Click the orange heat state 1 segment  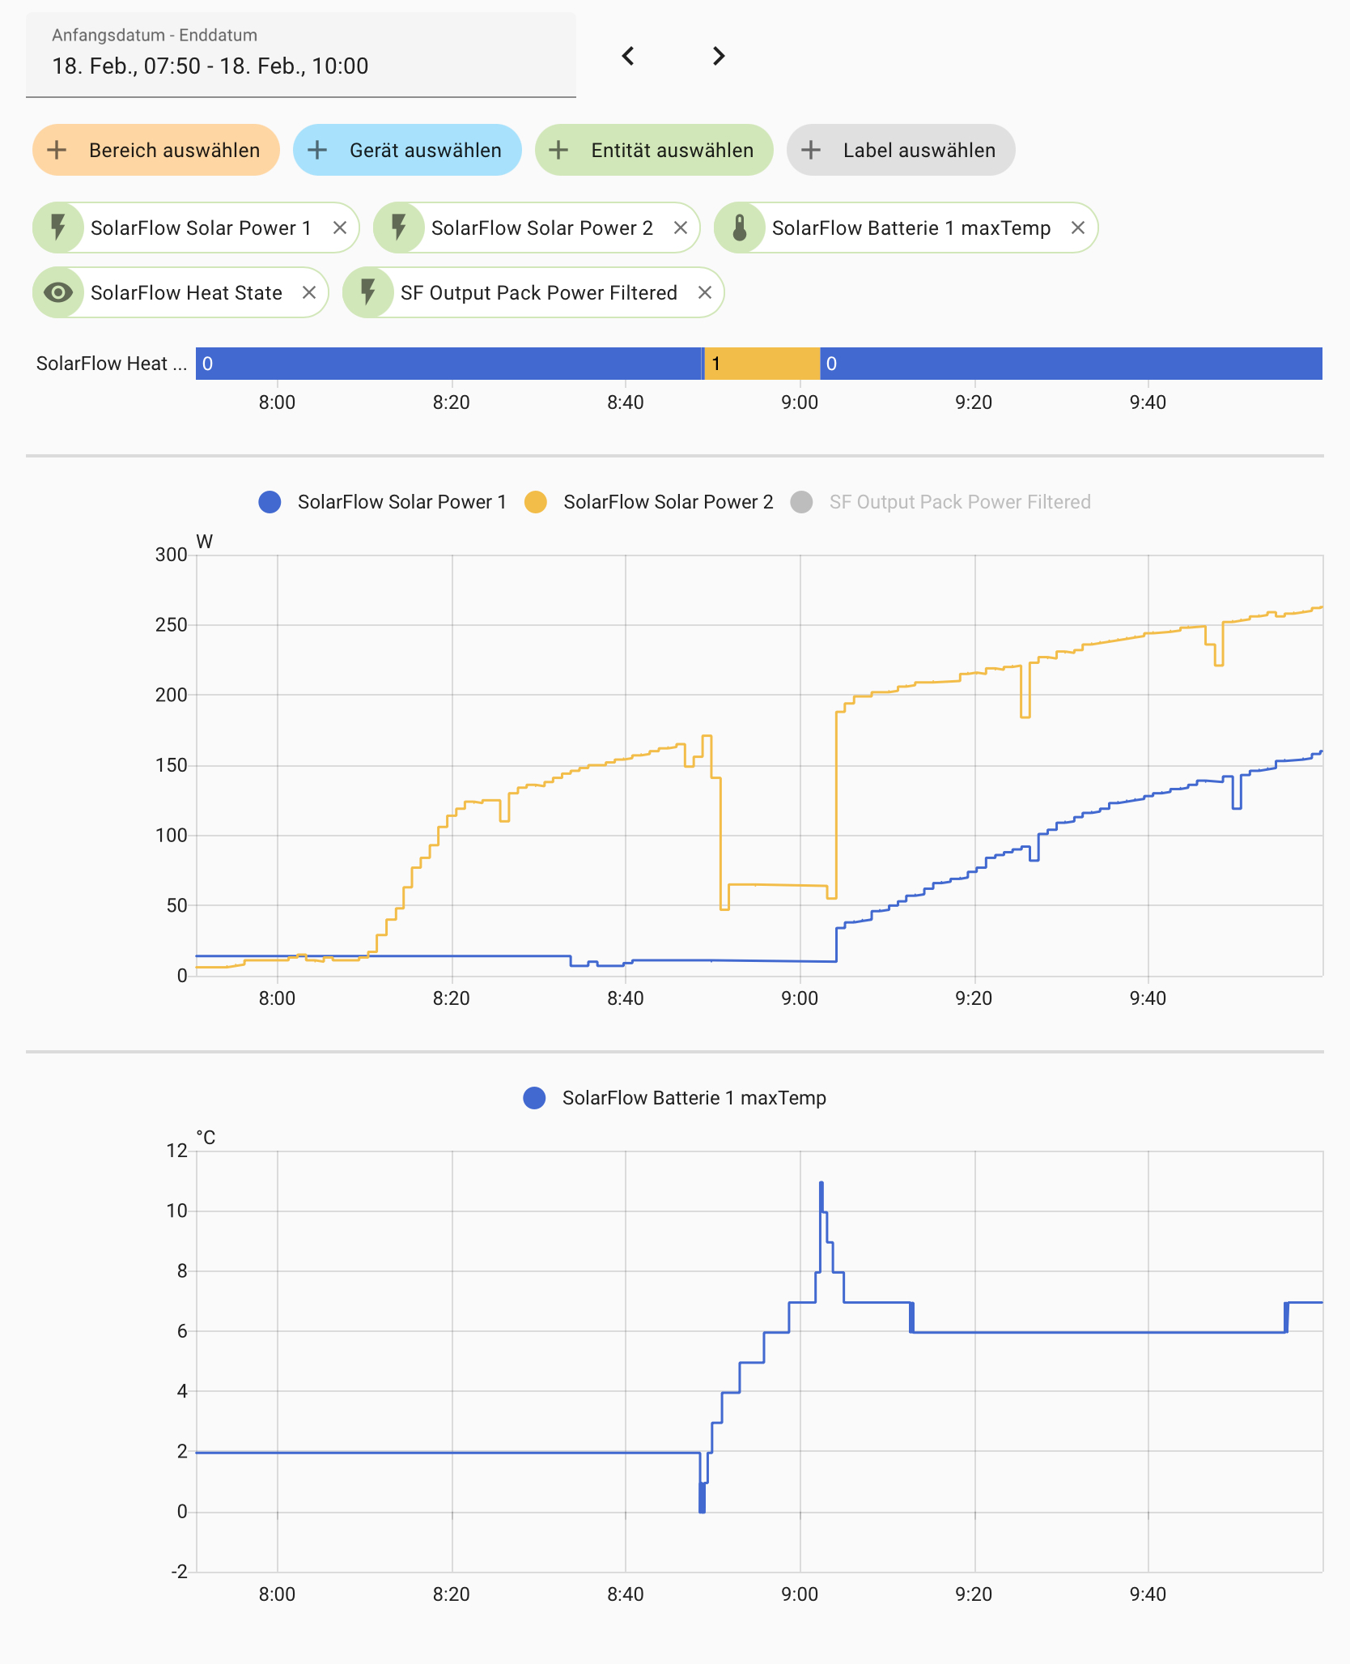click(762, 364)
